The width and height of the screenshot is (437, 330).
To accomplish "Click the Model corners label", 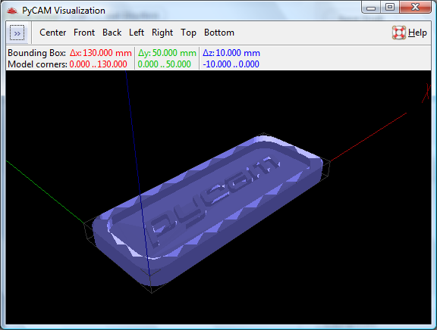I will tap(37, 64).
